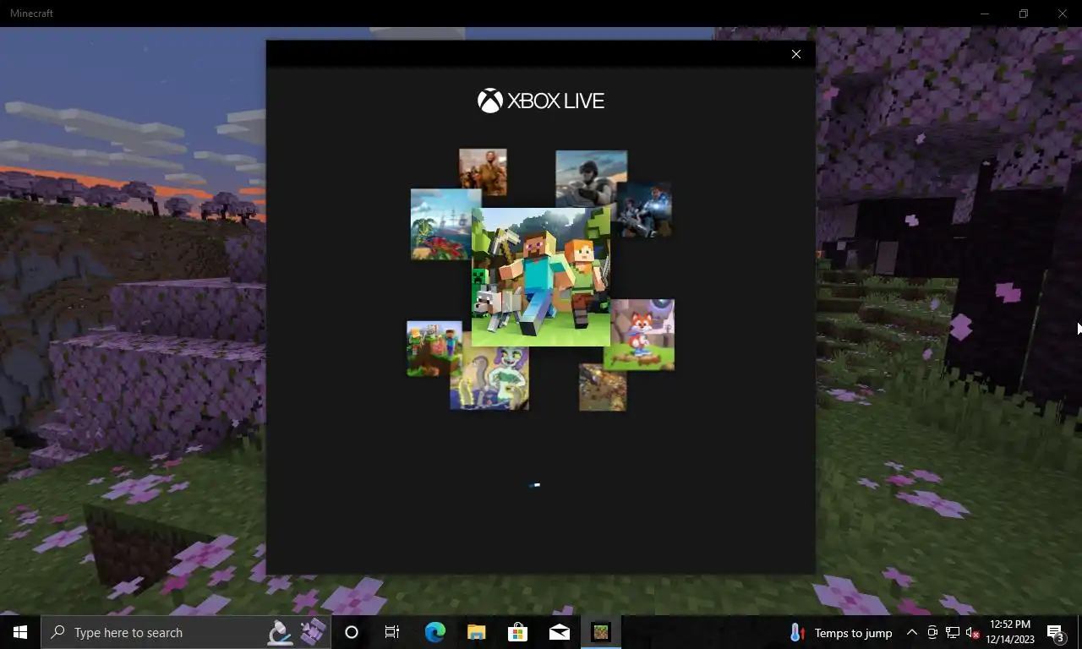The height and width of the screenshot is (649, 1082).
Task: Click the Sea of Thieves ship thumbnail
Action: coord(441,225)
